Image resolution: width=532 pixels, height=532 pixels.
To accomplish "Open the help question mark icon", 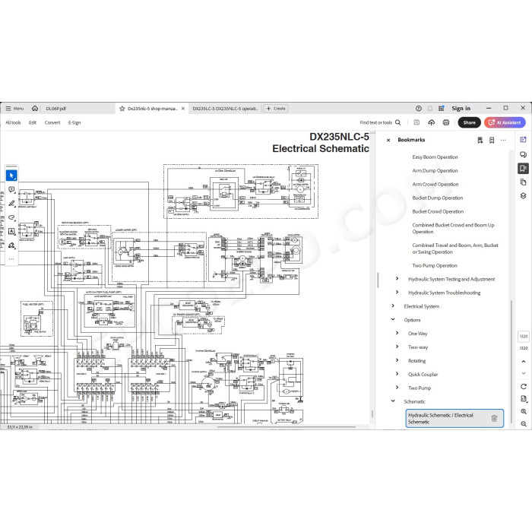I will (418, 109).
